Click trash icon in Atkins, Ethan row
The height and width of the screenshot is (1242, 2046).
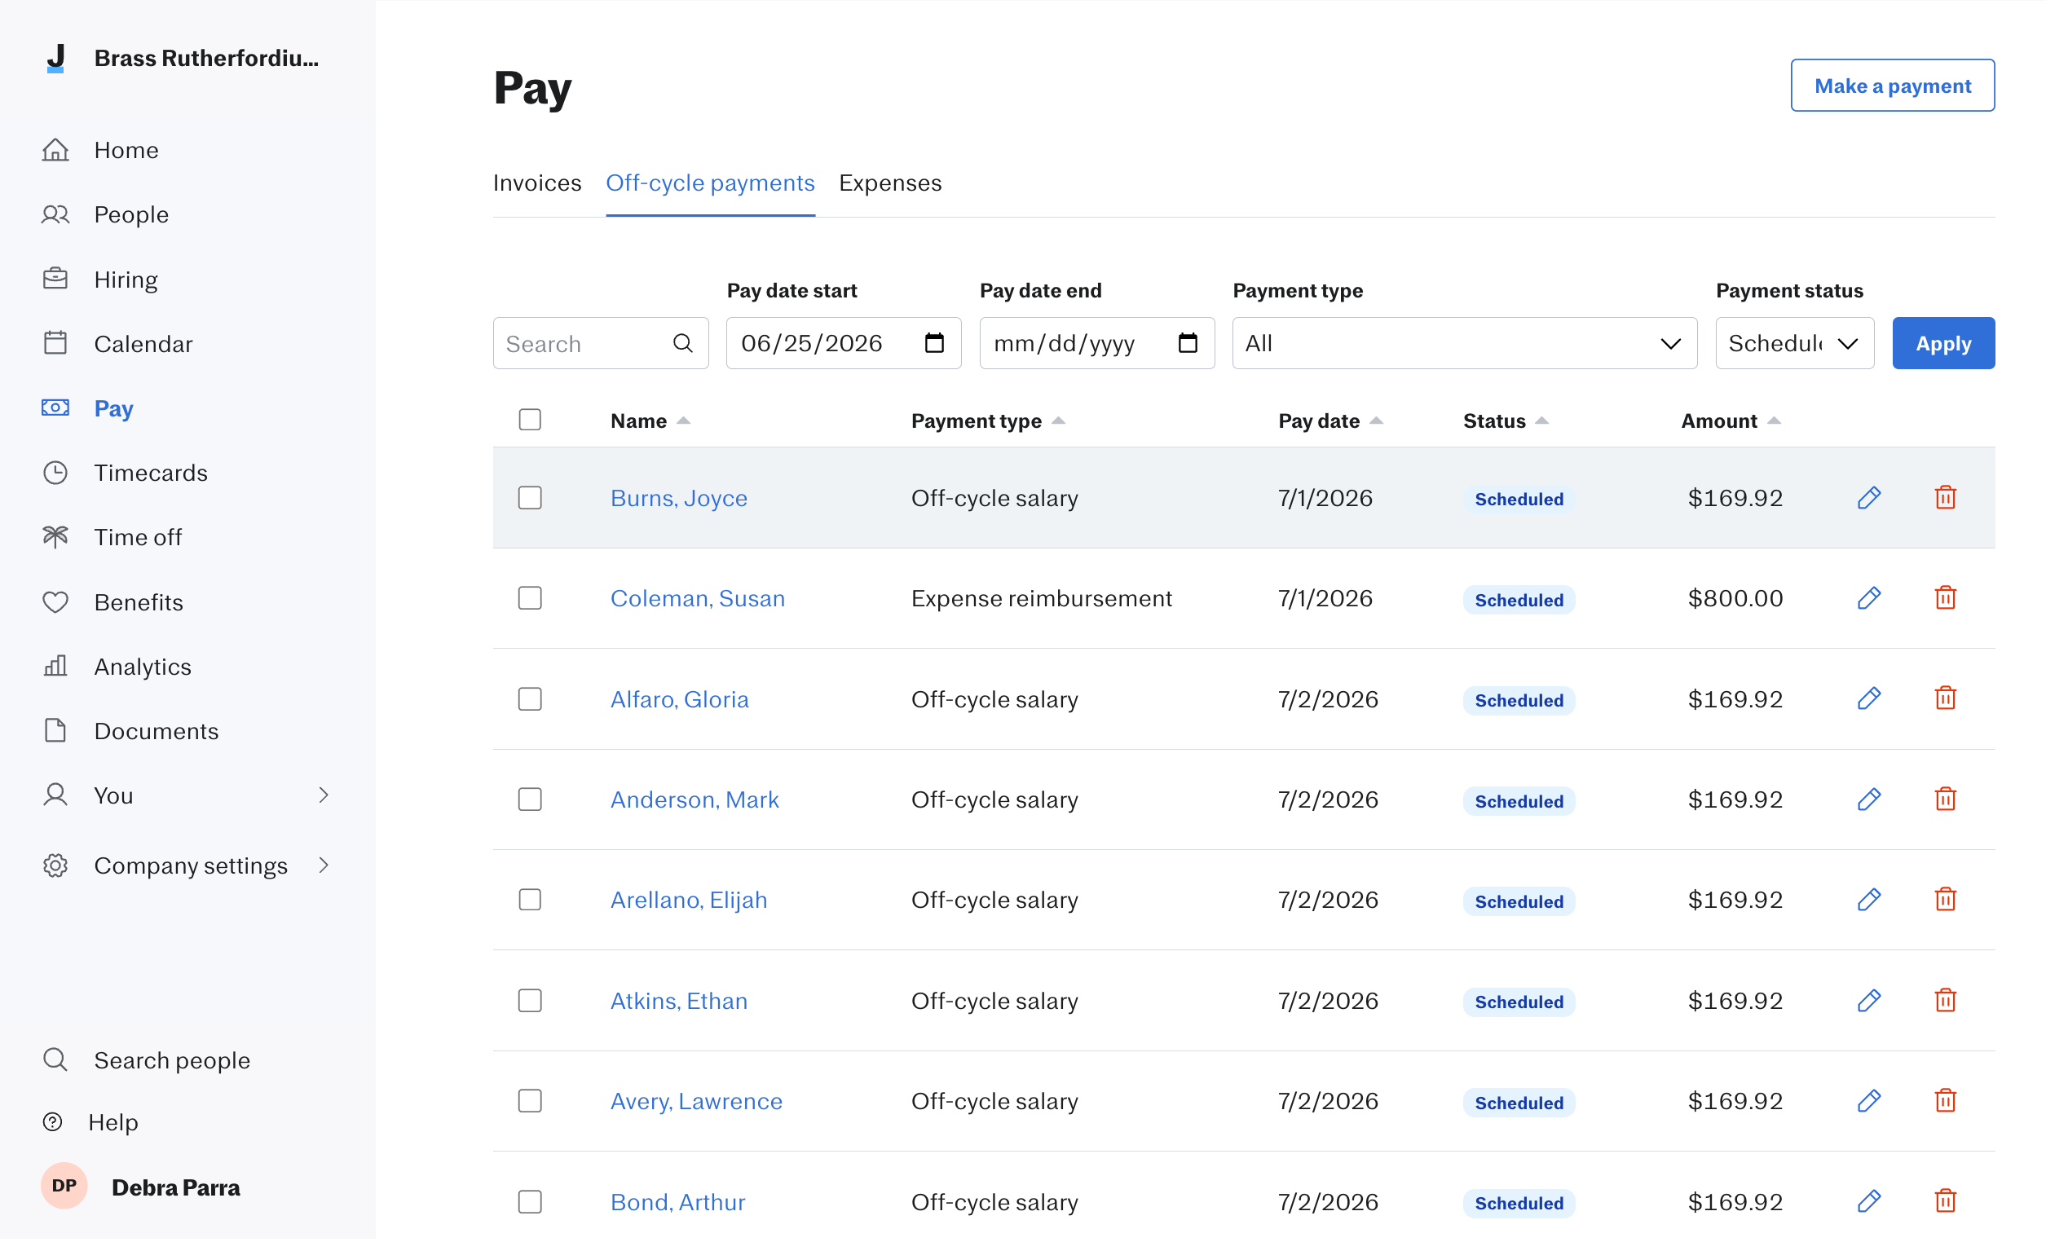(x=1945, y=1002)
